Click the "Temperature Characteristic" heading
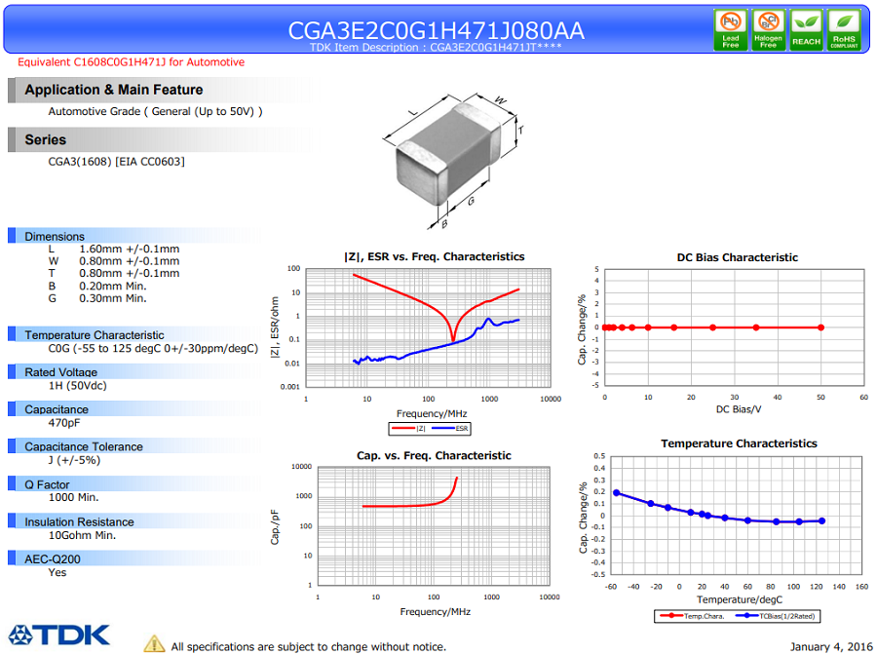 (x=94, y=335)
